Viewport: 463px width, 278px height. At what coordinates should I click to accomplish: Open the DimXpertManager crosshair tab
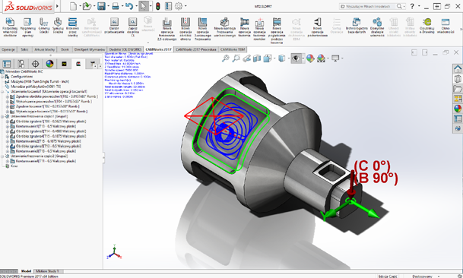pyautogui.click(x=36, y=64)
